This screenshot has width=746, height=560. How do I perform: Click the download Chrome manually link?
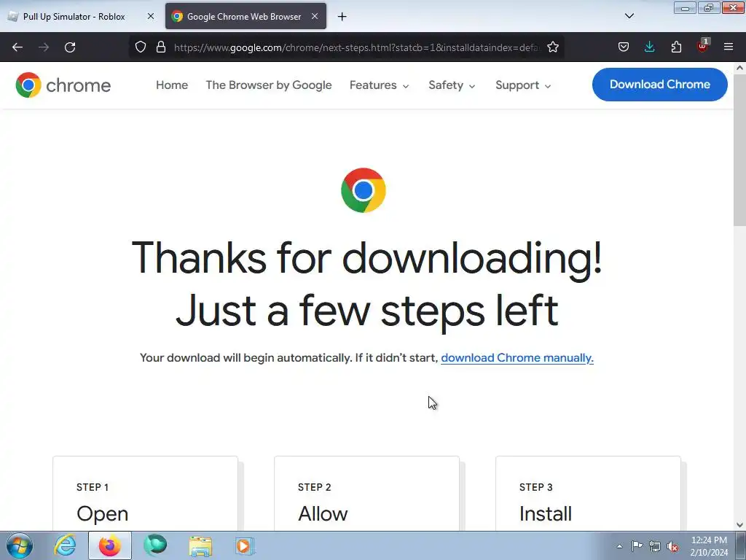tap(517, 357)
